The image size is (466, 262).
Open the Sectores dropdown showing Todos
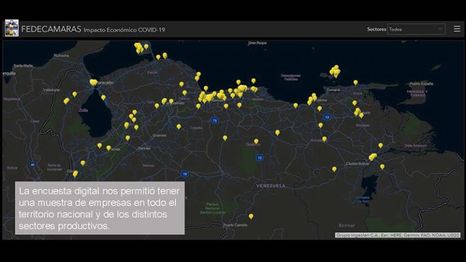pos(416,29)
